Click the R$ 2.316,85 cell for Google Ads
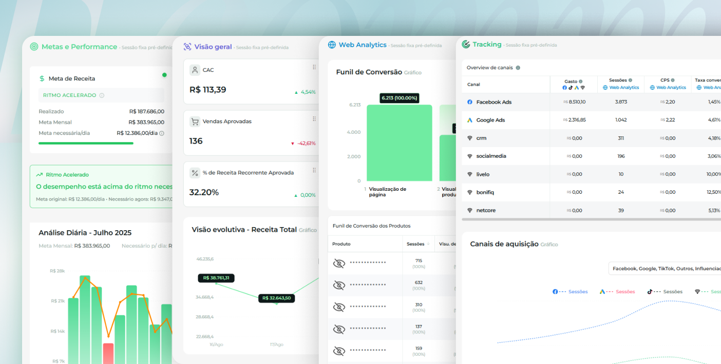 tap(574, 120)
